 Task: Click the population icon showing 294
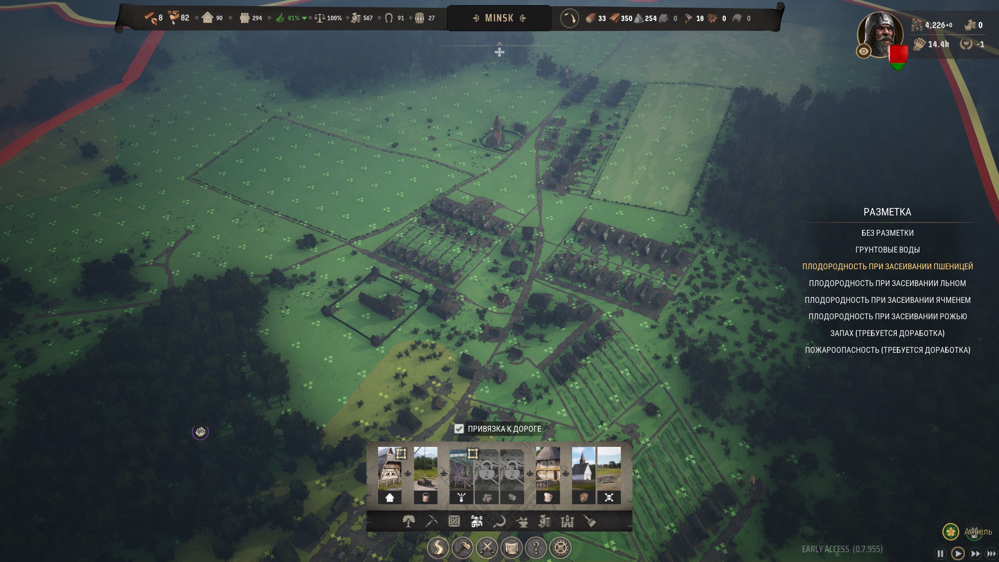click(245, 18)
